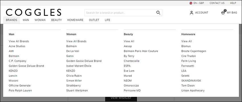
Task: Click the Help link
Action: pos(233,3)
